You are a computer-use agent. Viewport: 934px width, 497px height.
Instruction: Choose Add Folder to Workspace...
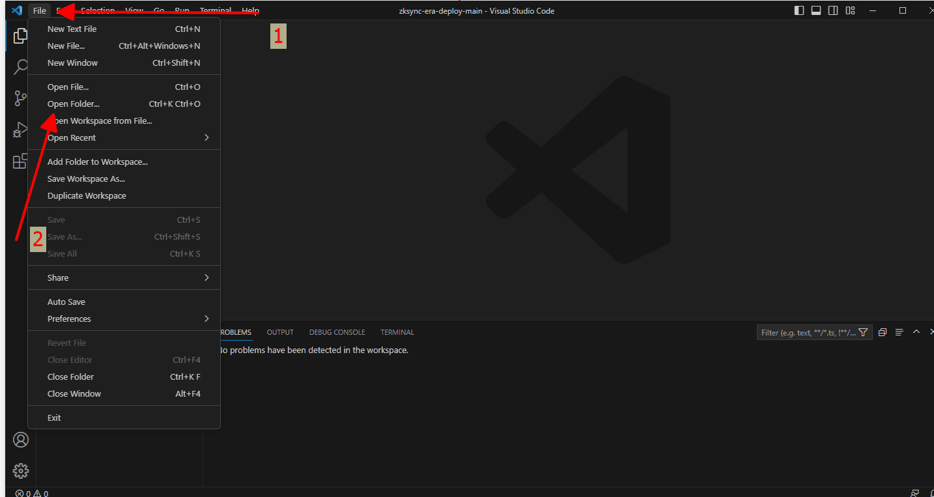(x=124, y=162)
